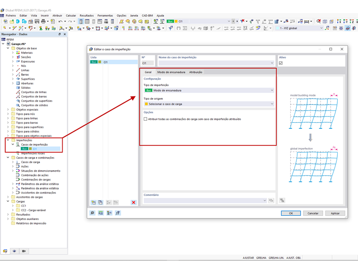
Task: Click the redo arrow icon
Action: pos(70,22)
